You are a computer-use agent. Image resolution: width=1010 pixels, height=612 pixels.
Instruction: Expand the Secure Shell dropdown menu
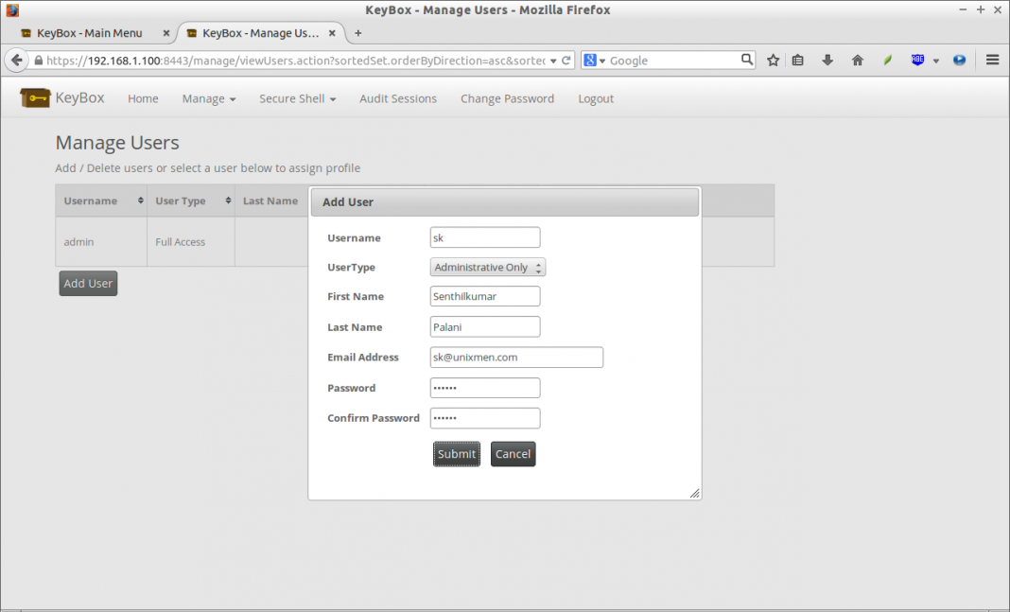point(298,98)
